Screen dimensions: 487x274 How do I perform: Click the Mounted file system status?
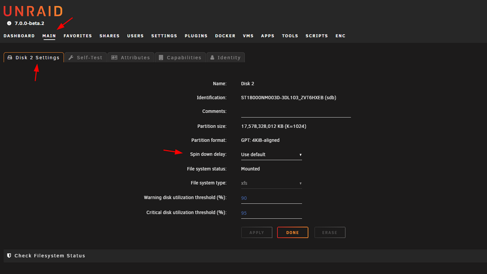[250, 169]
